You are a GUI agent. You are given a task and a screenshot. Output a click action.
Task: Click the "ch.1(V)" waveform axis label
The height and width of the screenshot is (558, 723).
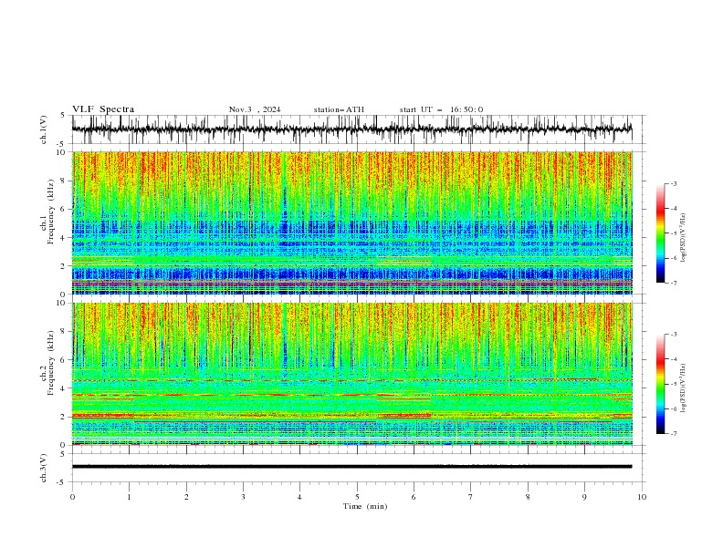(44, 129)
